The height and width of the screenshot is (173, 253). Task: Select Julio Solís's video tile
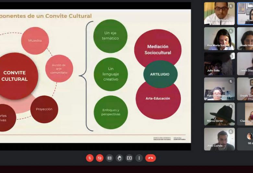pyautogui.click(x=219, y=64)
